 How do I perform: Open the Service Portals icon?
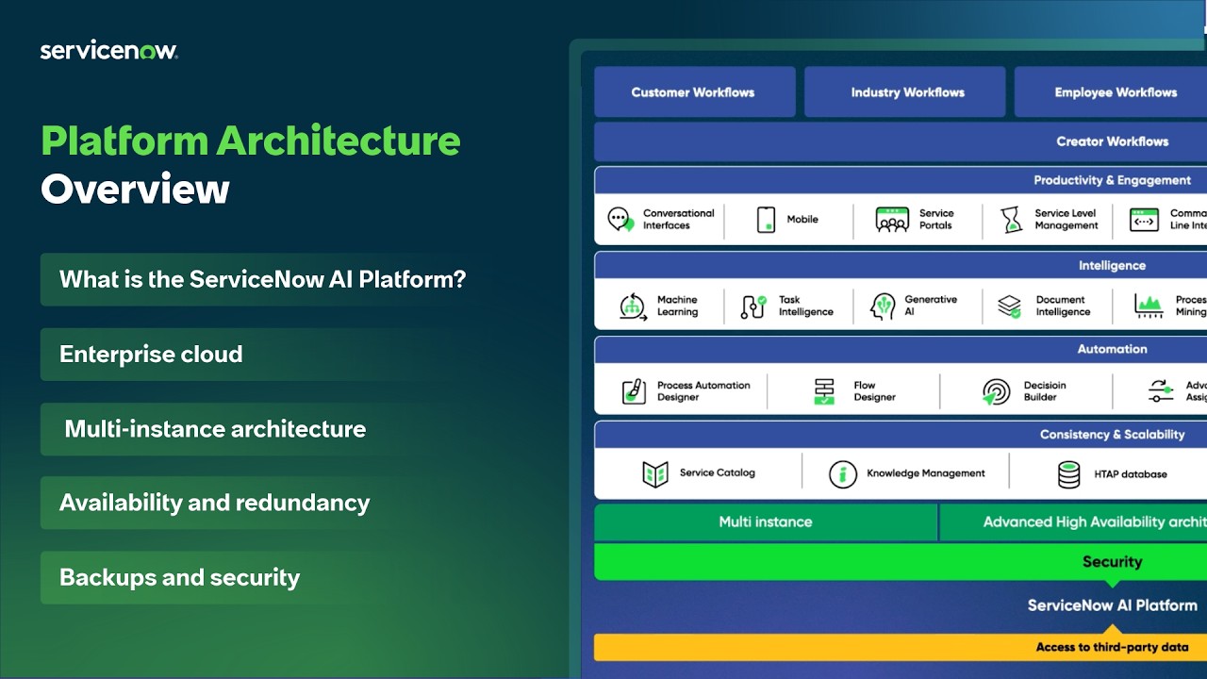click(x=892, y=220)
